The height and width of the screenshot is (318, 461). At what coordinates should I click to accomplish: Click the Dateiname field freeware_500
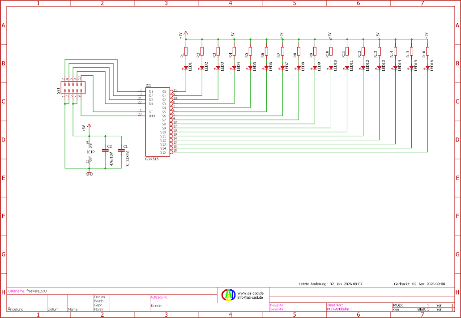37,291
